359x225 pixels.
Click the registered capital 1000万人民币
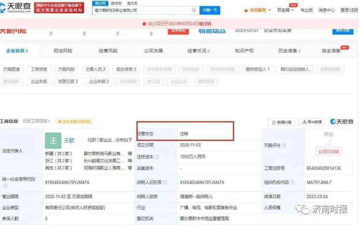point(192,156)
